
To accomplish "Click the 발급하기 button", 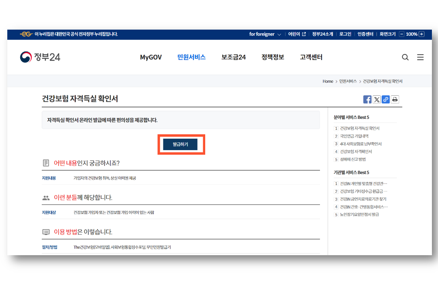I will pos(181,144).
